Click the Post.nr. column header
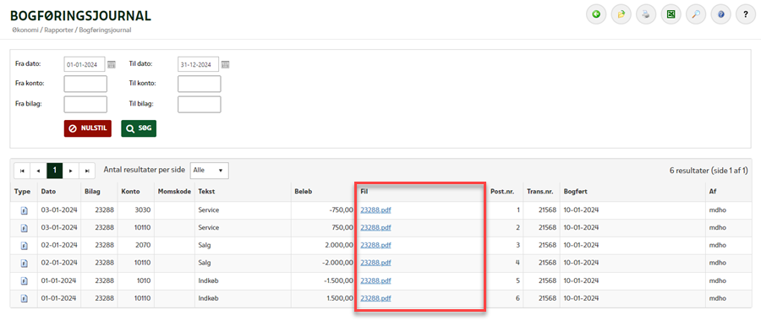 pyautogui.click(x=502, y=192)
